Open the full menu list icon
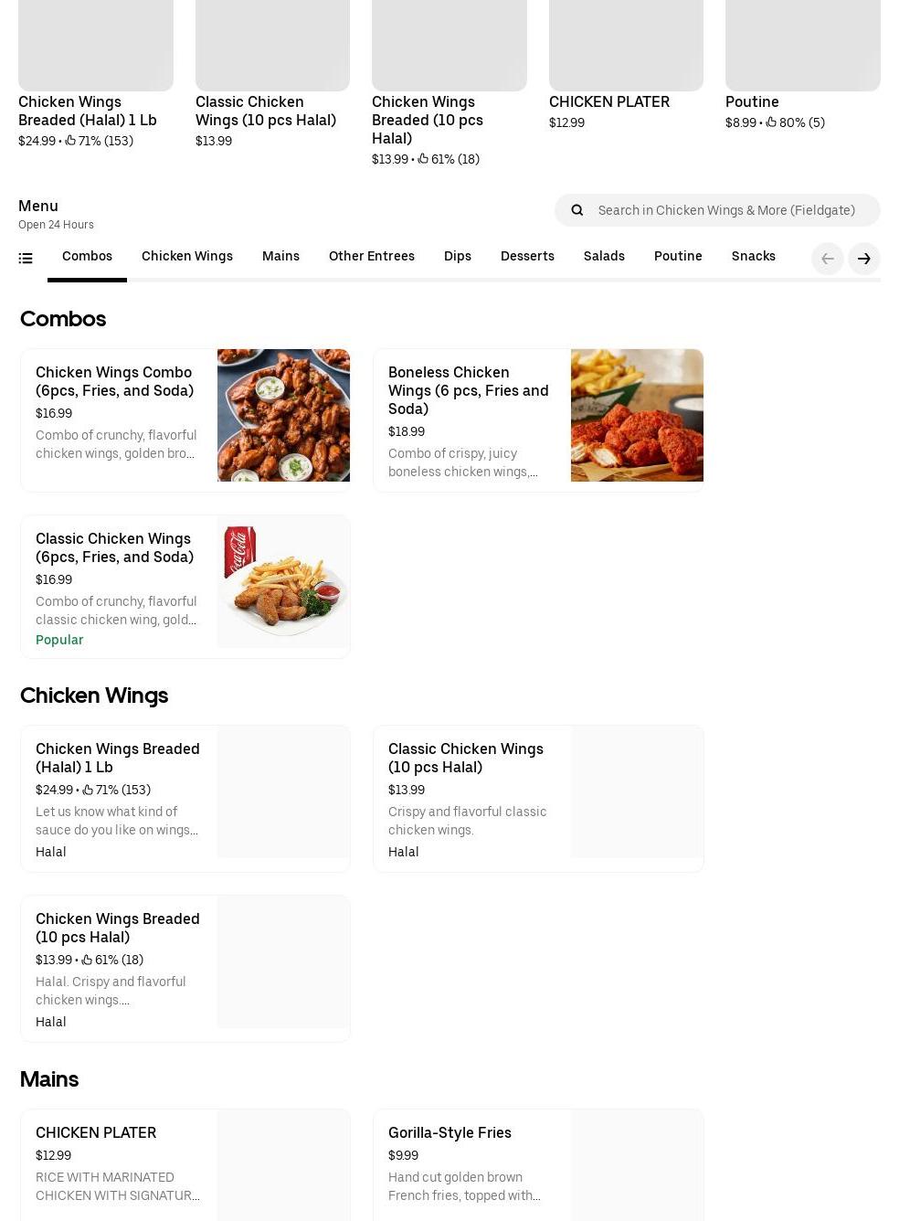 (26, 258)
